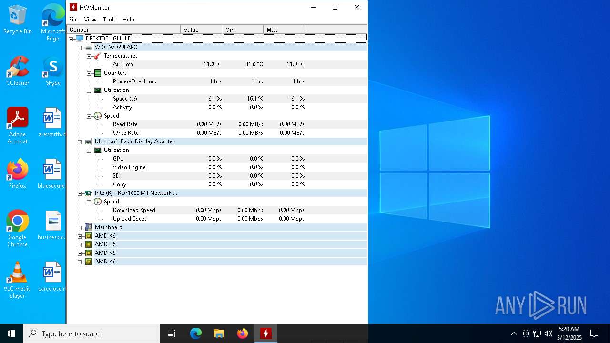Click the first AMD K6 processor icon

[x=89, y=236]
